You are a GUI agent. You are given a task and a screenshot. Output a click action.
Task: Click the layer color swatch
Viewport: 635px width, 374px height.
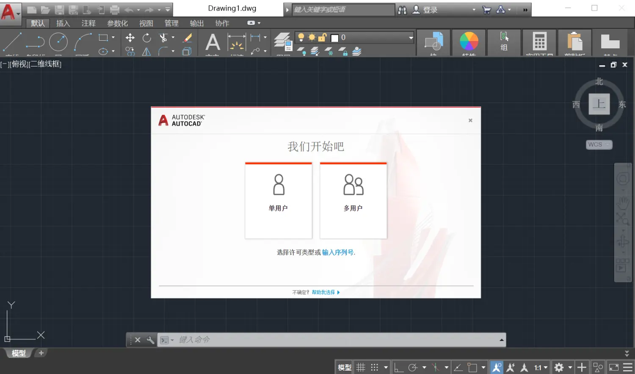(x=334, y=38)
